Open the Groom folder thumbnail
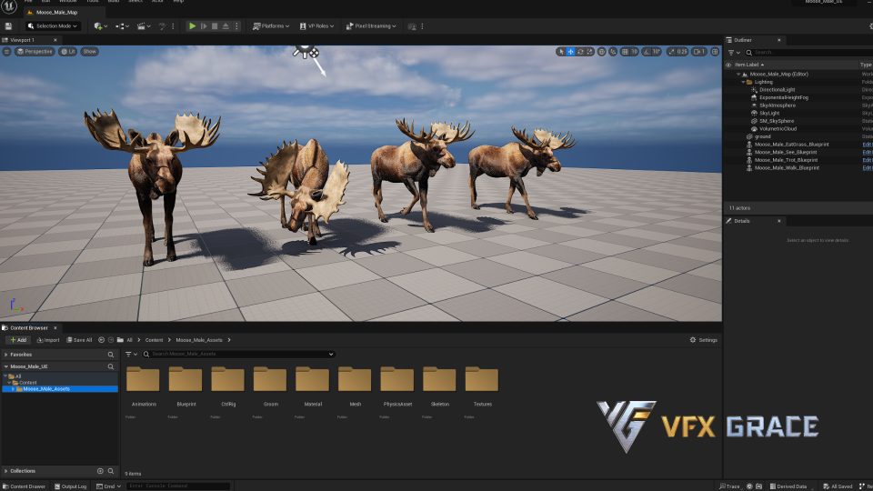This screenshot has width=873, height=491. click(270, 379)
